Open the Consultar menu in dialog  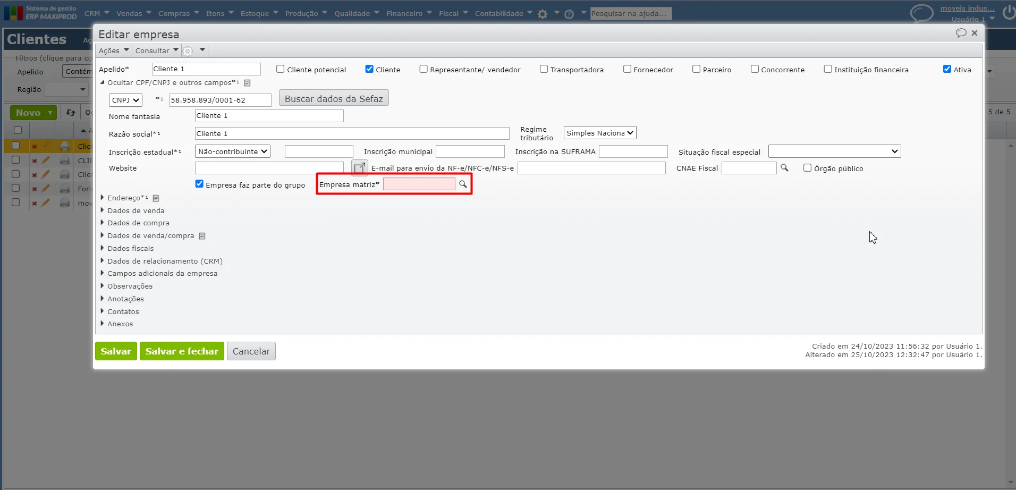click(157, 50)
